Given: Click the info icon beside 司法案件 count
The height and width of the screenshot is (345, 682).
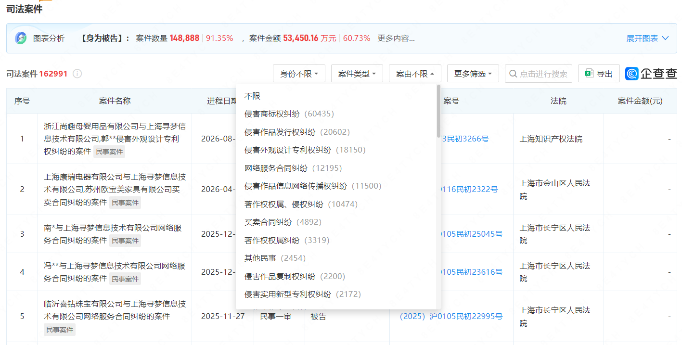Looking at the screenshot, I should (x=77, y=74).
